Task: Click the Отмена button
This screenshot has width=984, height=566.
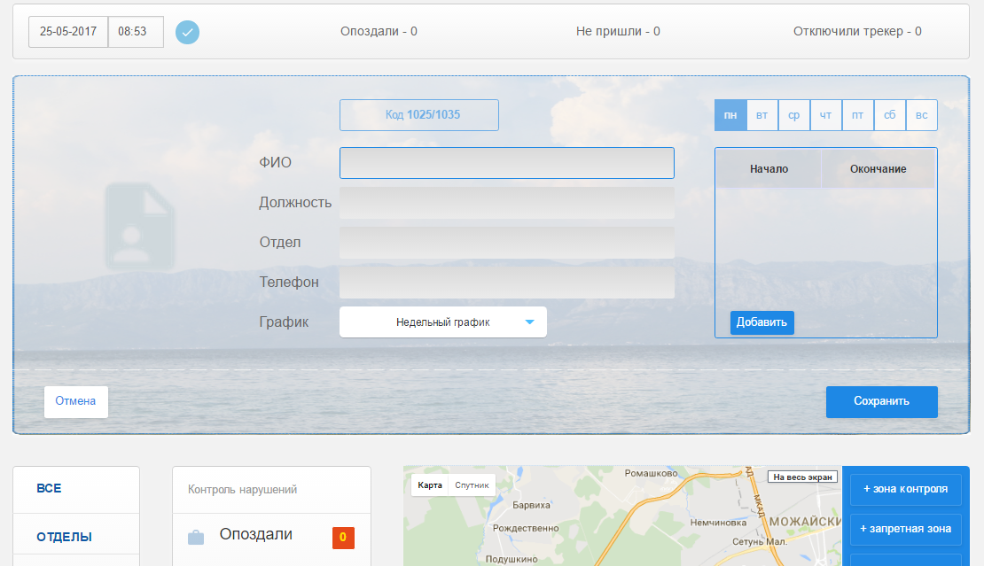Action: point(75,401)
